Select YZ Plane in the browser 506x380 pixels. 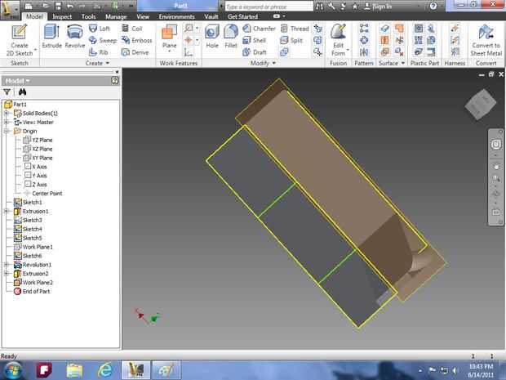(38, 140)
